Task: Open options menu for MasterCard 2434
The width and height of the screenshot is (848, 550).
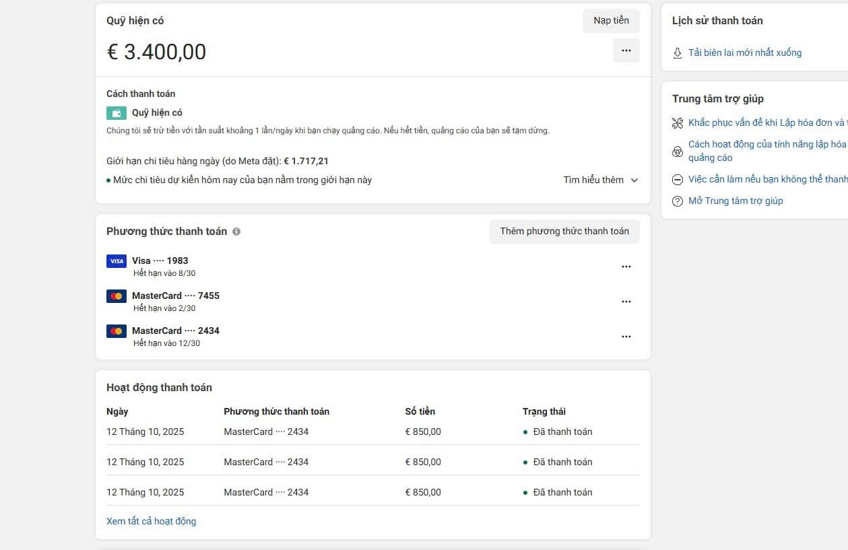Action: pyautogui.click(x=626, y=337)
